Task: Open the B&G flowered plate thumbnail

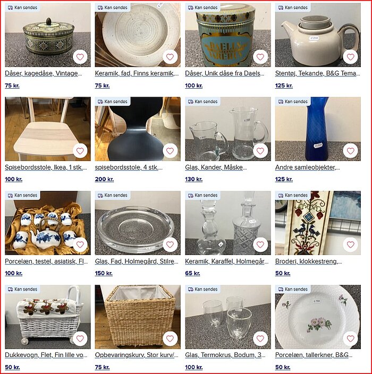Action: [318, 317]
